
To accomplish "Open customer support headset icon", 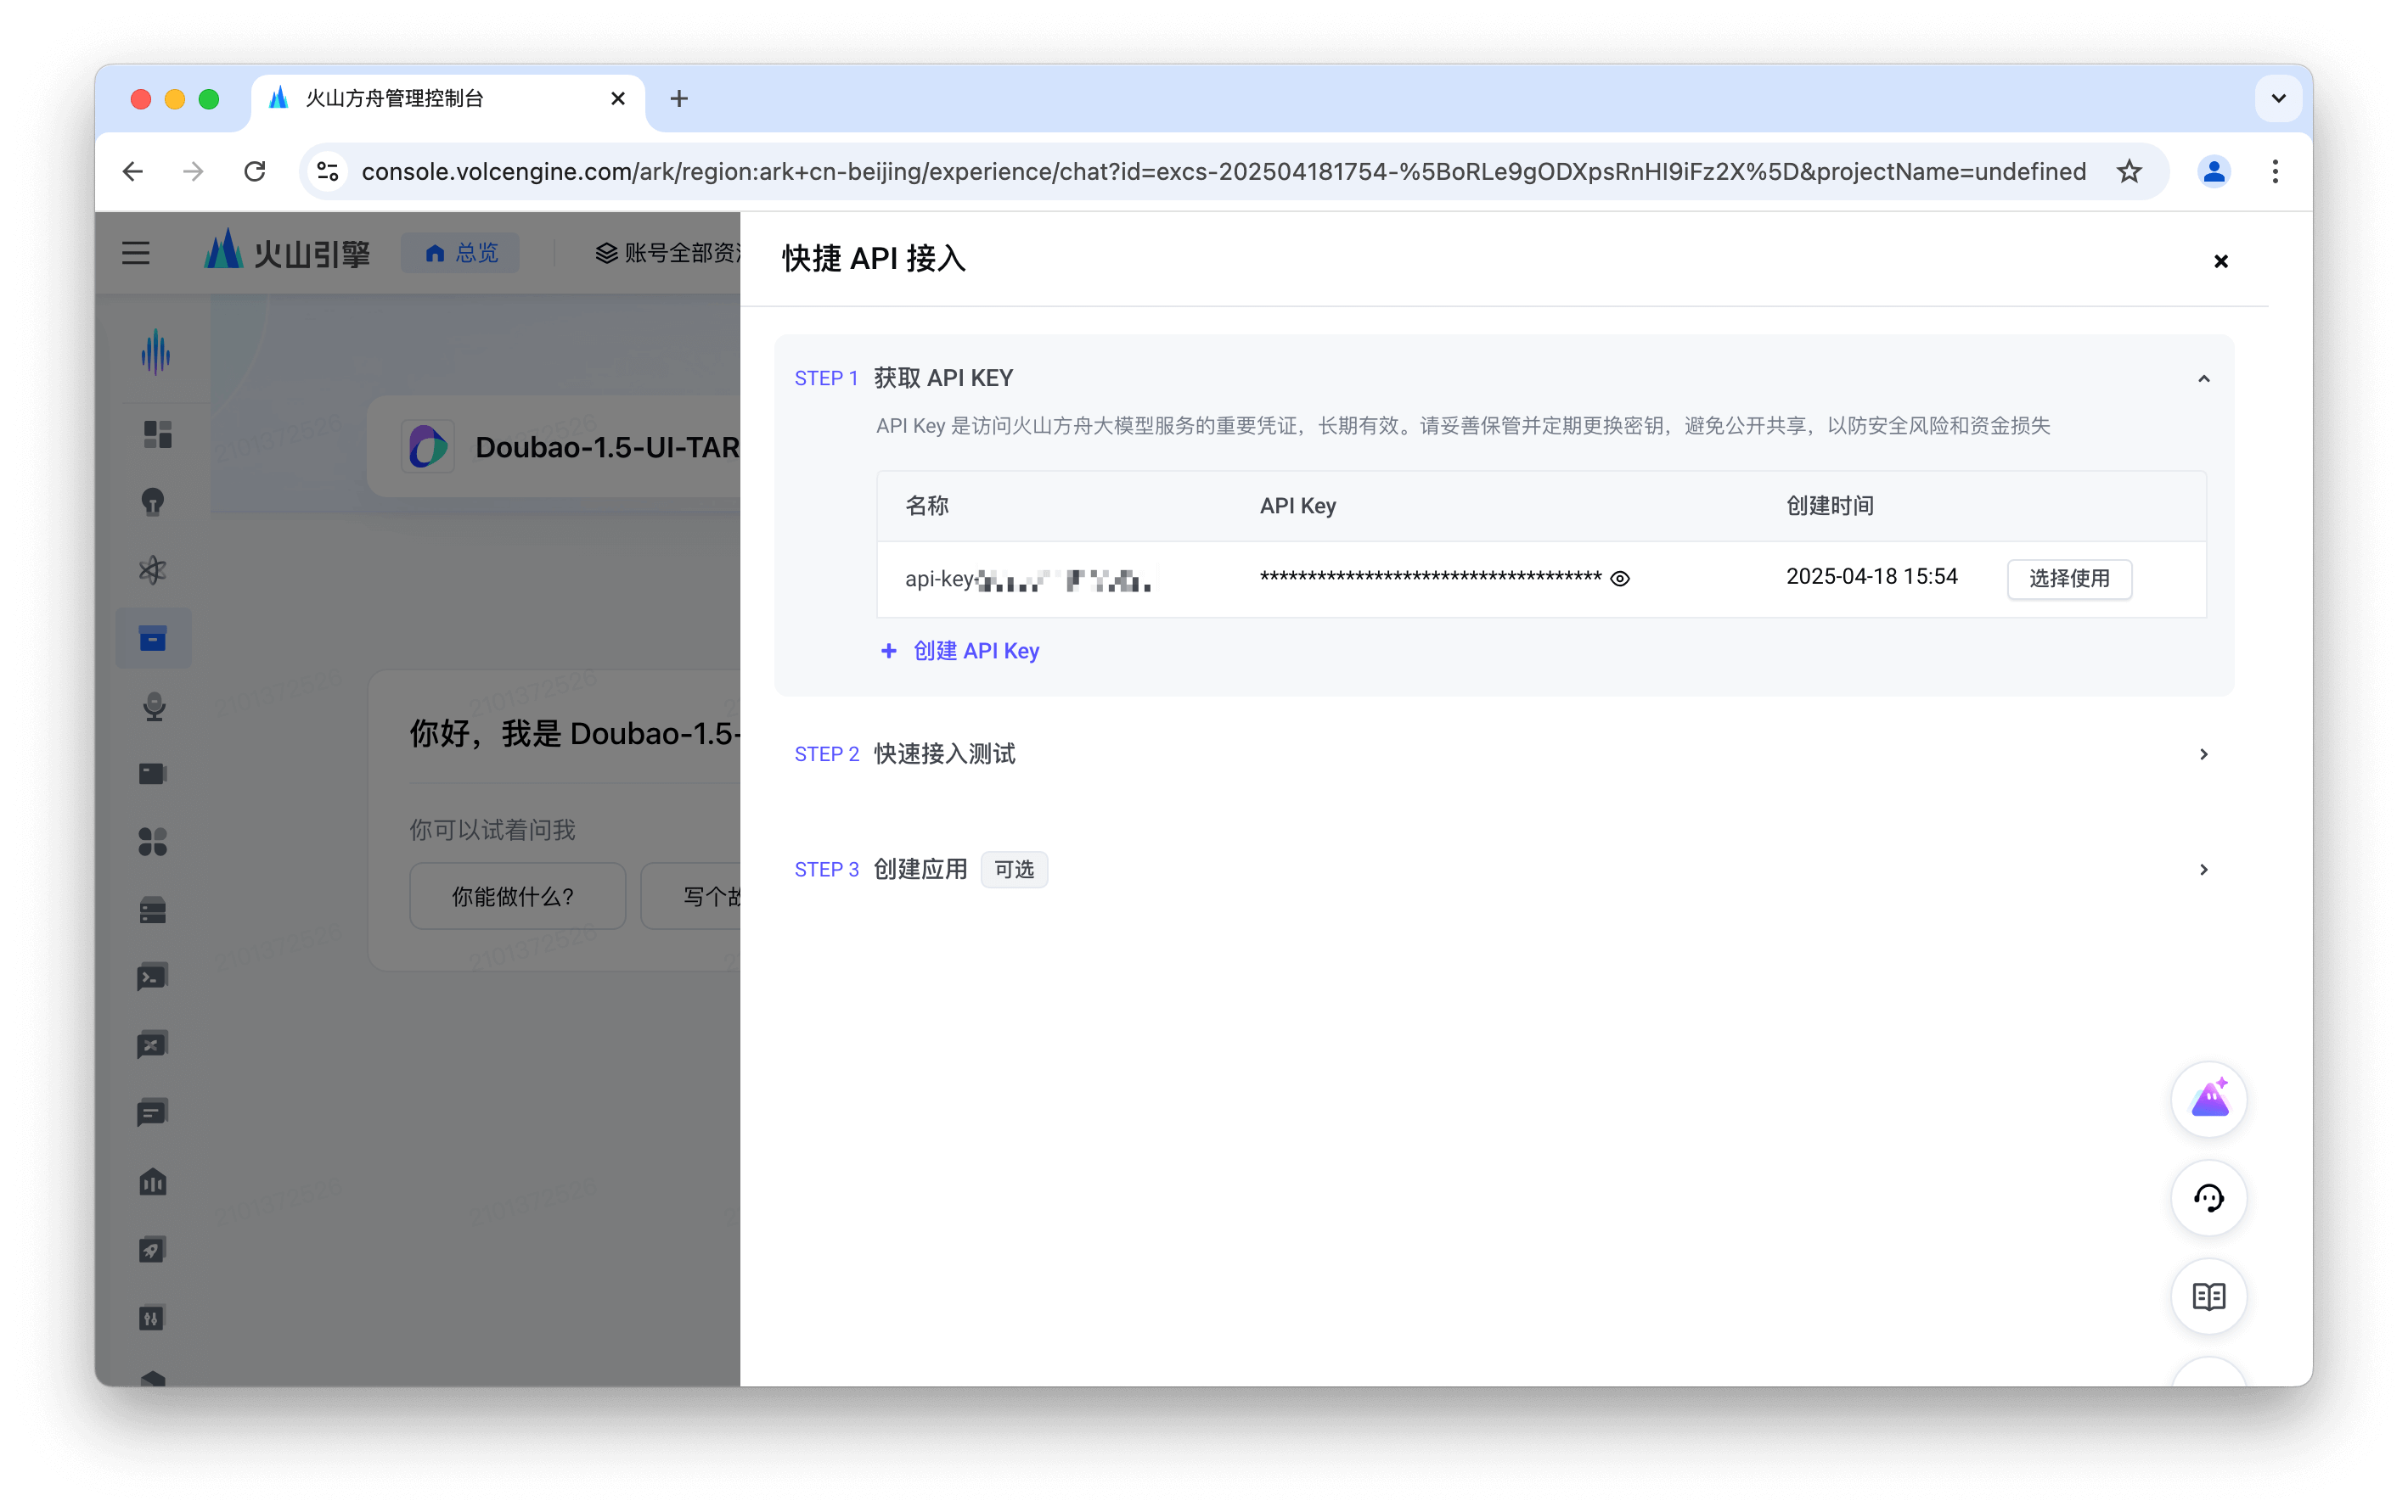I will pyautogui.click(x=2208, y=1197).
